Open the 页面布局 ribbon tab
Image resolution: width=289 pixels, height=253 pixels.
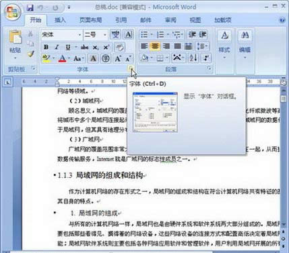(x=91, y=20)
